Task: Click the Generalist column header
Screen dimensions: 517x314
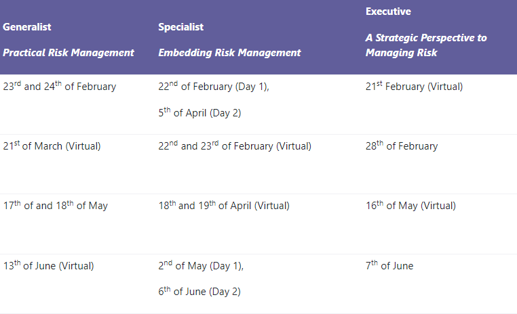Action: pos(27,27)
